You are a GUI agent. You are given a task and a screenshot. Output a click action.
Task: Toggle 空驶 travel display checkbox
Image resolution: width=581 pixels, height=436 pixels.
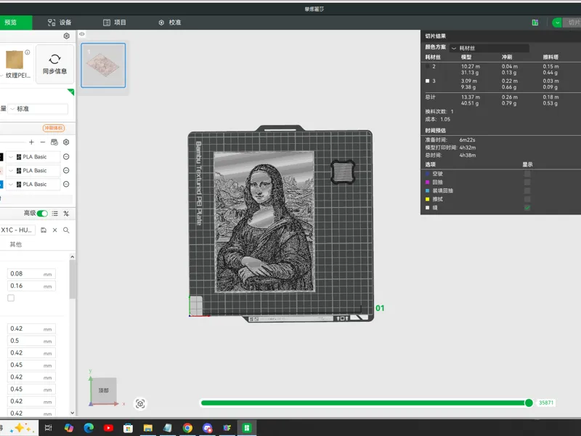[527, 174]
